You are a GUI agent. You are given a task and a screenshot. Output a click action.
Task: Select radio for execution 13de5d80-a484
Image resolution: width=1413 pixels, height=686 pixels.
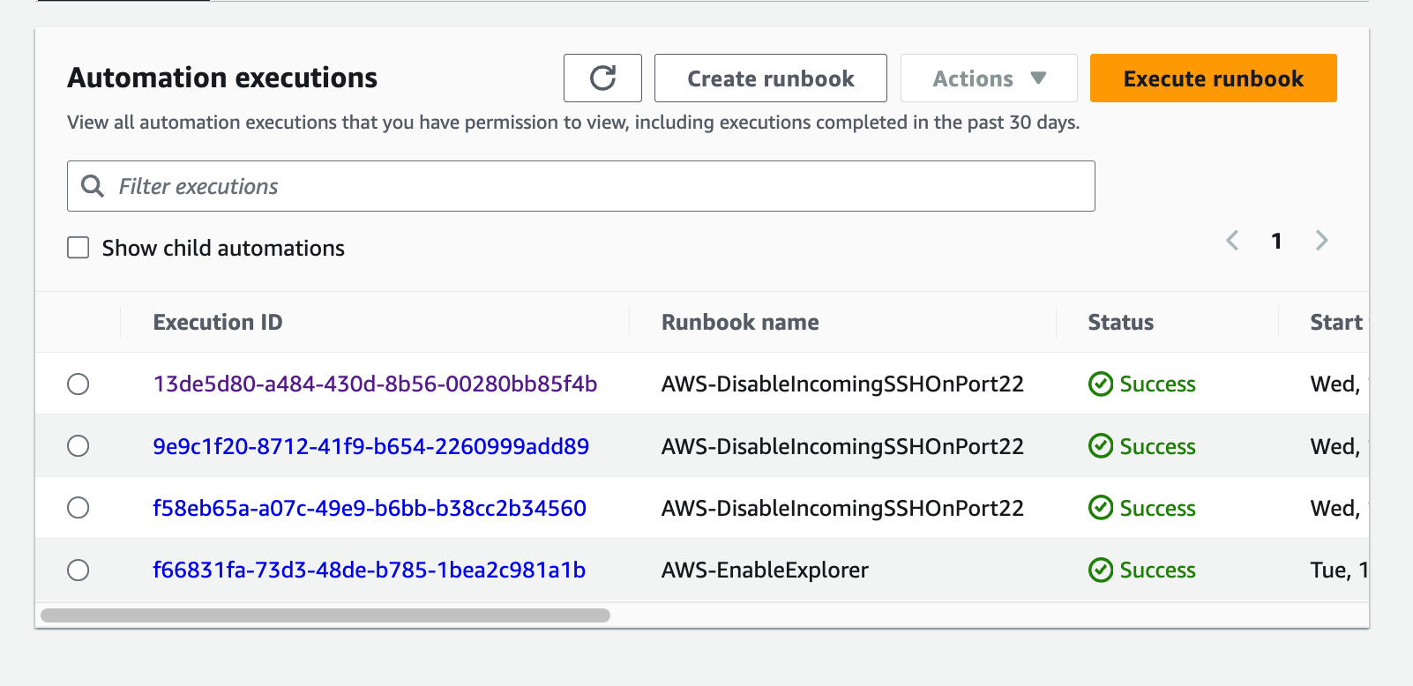[78, 384]
